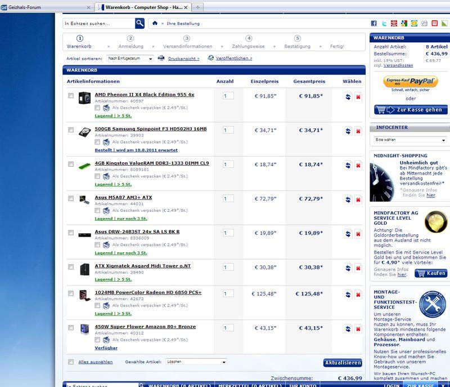This screenshot has width=450, height=387.
Task: Click the Ihre Bestellung breadcrumb
Action: [183, 24]
